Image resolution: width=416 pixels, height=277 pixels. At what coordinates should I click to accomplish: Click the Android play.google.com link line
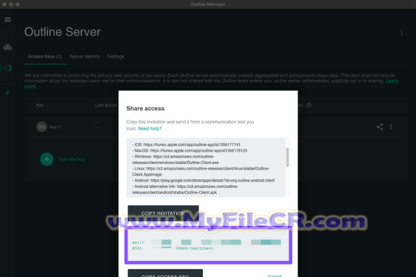(203, 180)
